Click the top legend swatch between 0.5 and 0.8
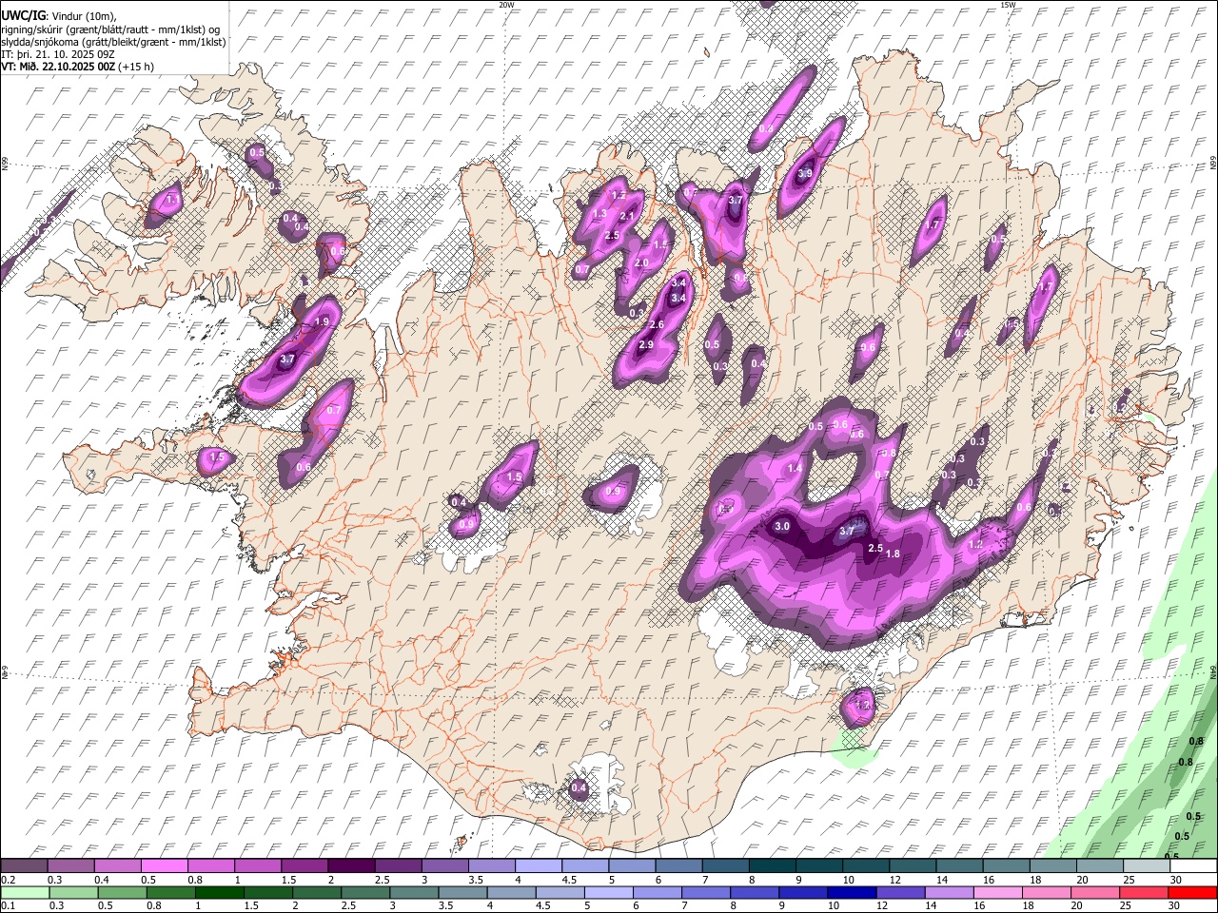This screenshot has width=1218, height=913. (164, 865)
